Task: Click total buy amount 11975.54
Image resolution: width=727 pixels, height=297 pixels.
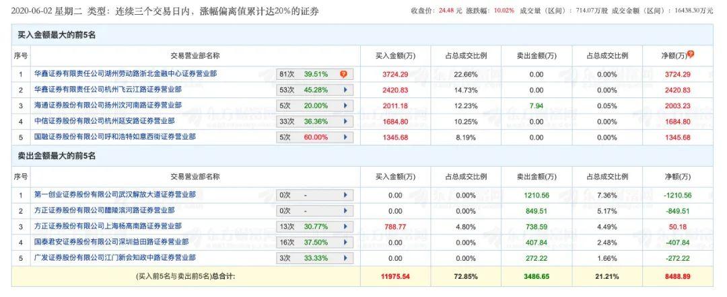Action: 395,277
